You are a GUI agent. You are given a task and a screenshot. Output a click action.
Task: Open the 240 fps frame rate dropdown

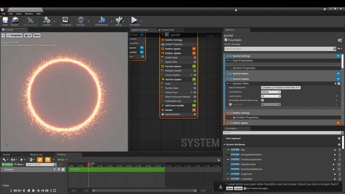pos(63,160)
